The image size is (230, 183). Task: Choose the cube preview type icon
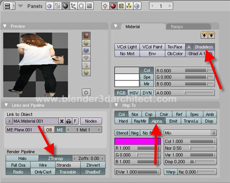pos(86,50)
